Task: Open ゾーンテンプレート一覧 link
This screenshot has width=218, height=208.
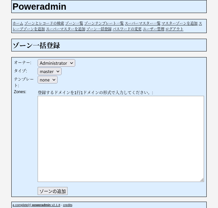Action: (x=104, y=23)
